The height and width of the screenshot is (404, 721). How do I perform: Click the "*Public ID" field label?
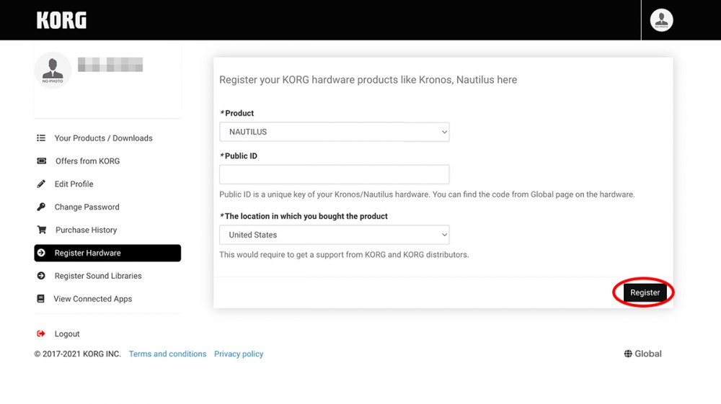click(x=238, y=156)
